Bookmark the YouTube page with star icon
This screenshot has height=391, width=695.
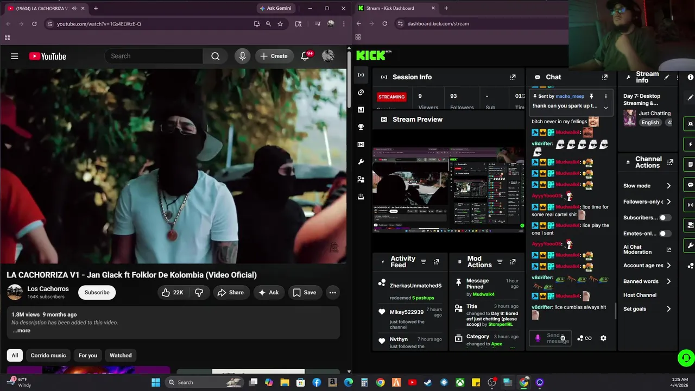tap(280, 24)
